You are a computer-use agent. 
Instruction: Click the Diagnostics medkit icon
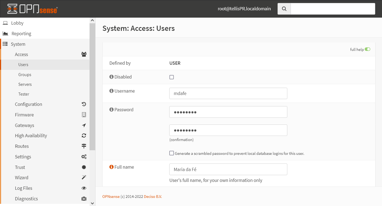coord(84,199)
